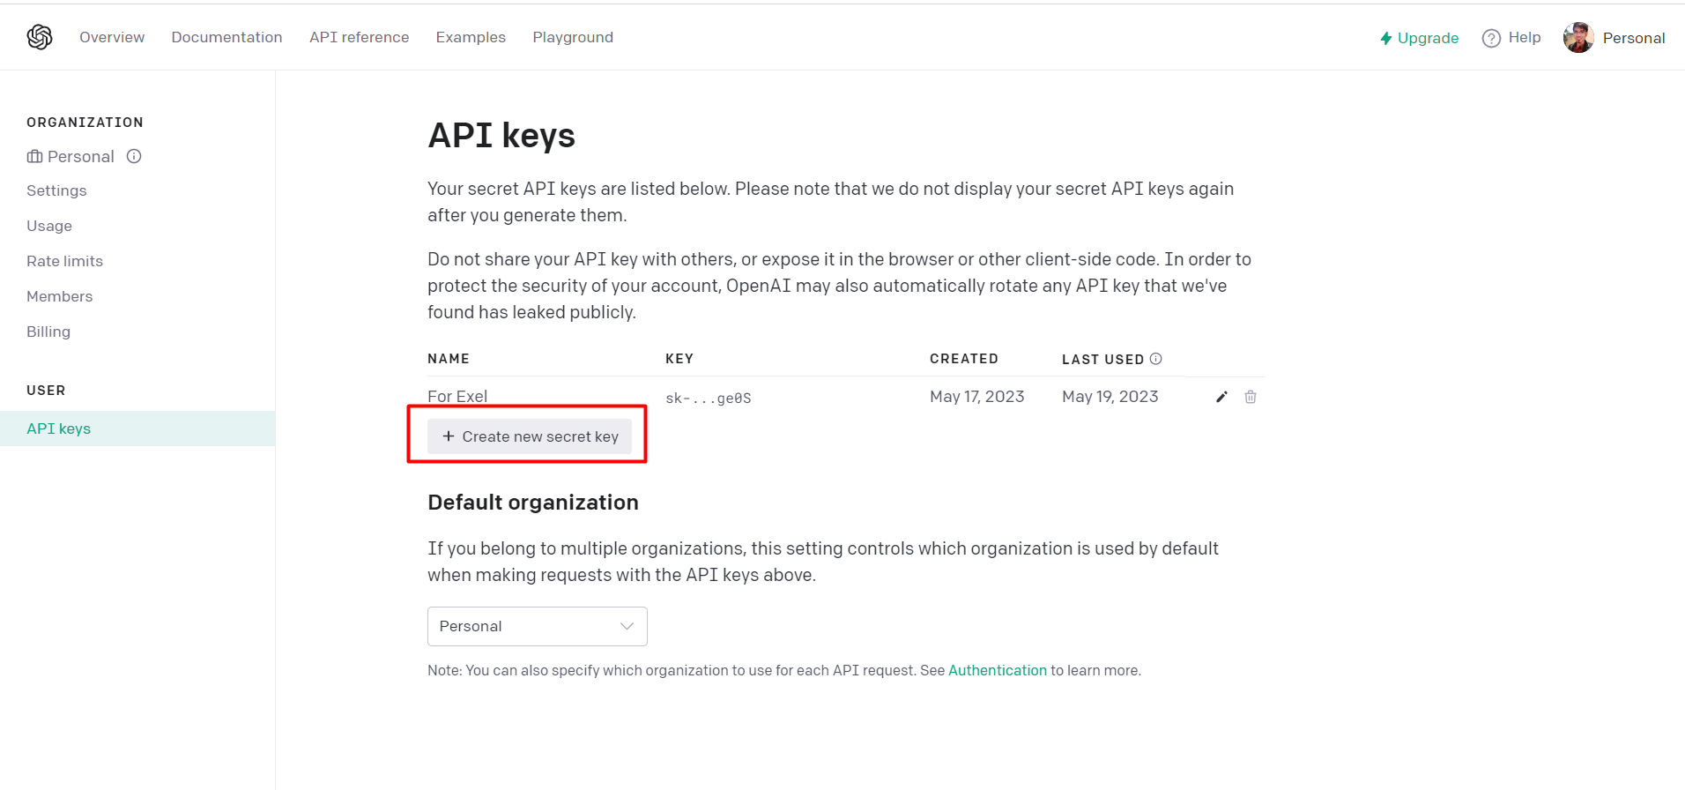The height and width of the screenshot is (790, 1685).
Task: Click the info icon next to Last Used
Action: coord(1155,359)
